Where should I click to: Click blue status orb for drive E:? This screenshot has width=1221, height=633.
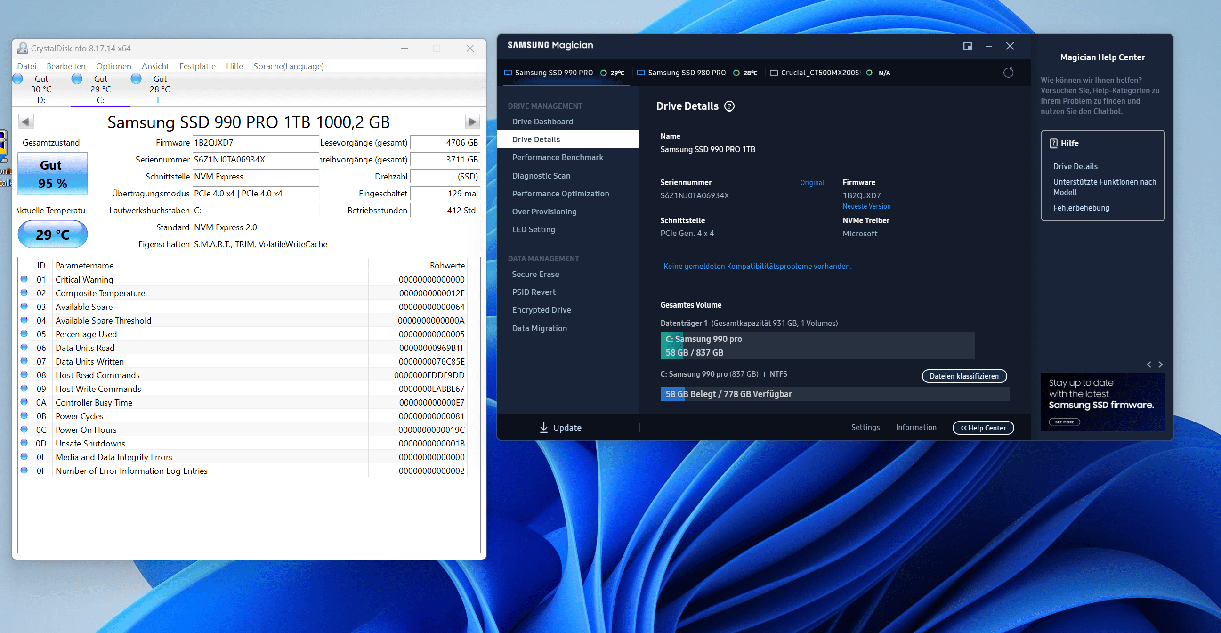coord(136,79)
